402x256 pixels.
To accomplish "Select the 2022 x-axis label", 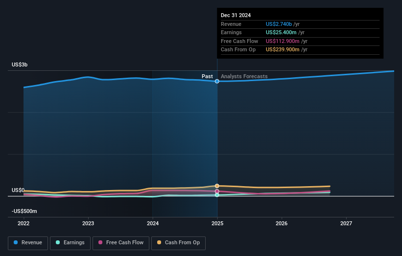I will (24, 224).
